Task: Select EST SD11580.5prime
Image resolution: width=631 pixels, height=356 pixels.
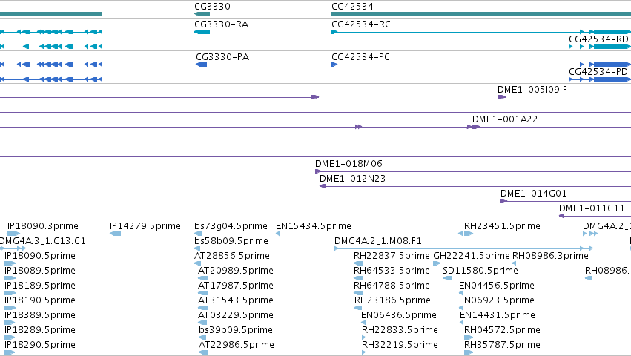Action: point(480,271)
